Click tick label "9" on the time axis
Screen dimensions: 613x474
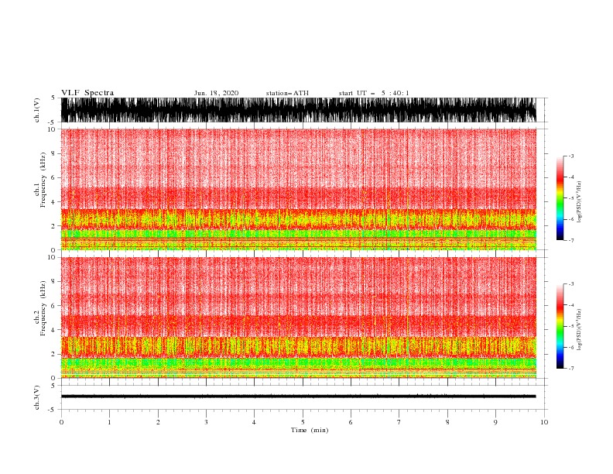point(495,422)
